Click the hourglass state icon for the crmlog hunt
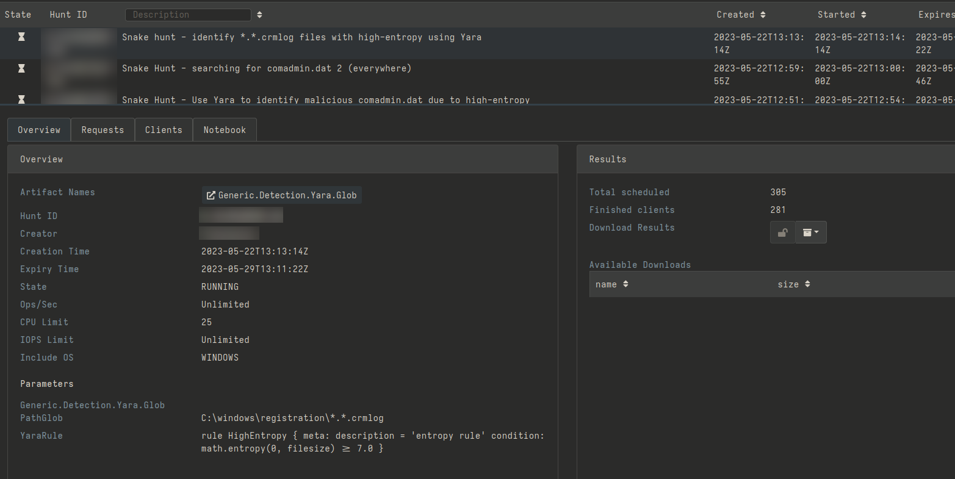 pos(21,37)
